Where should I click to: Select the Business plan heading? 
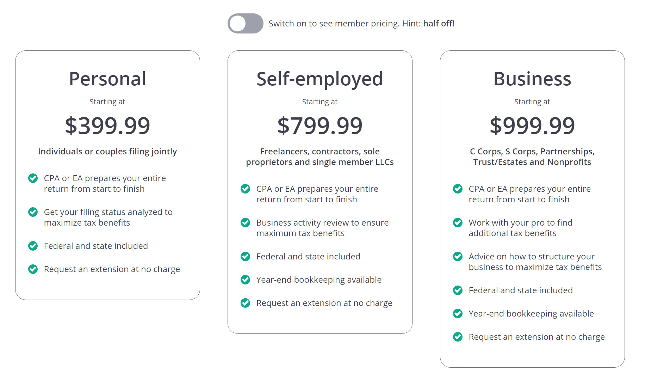[532, 79]
